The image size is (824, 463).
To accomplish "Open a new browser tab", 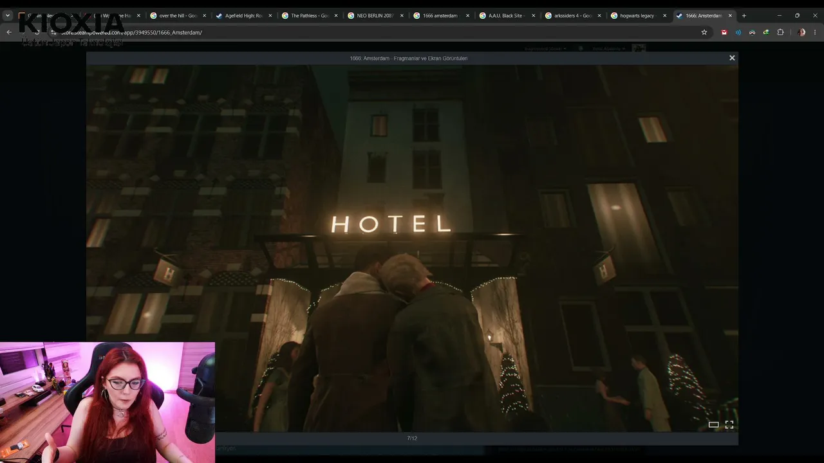I will click(x=744, y=15).
